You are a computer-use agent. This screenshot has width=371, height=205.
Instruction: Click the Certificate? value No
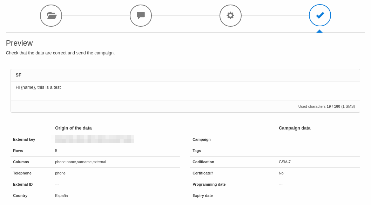coord(281,173)
